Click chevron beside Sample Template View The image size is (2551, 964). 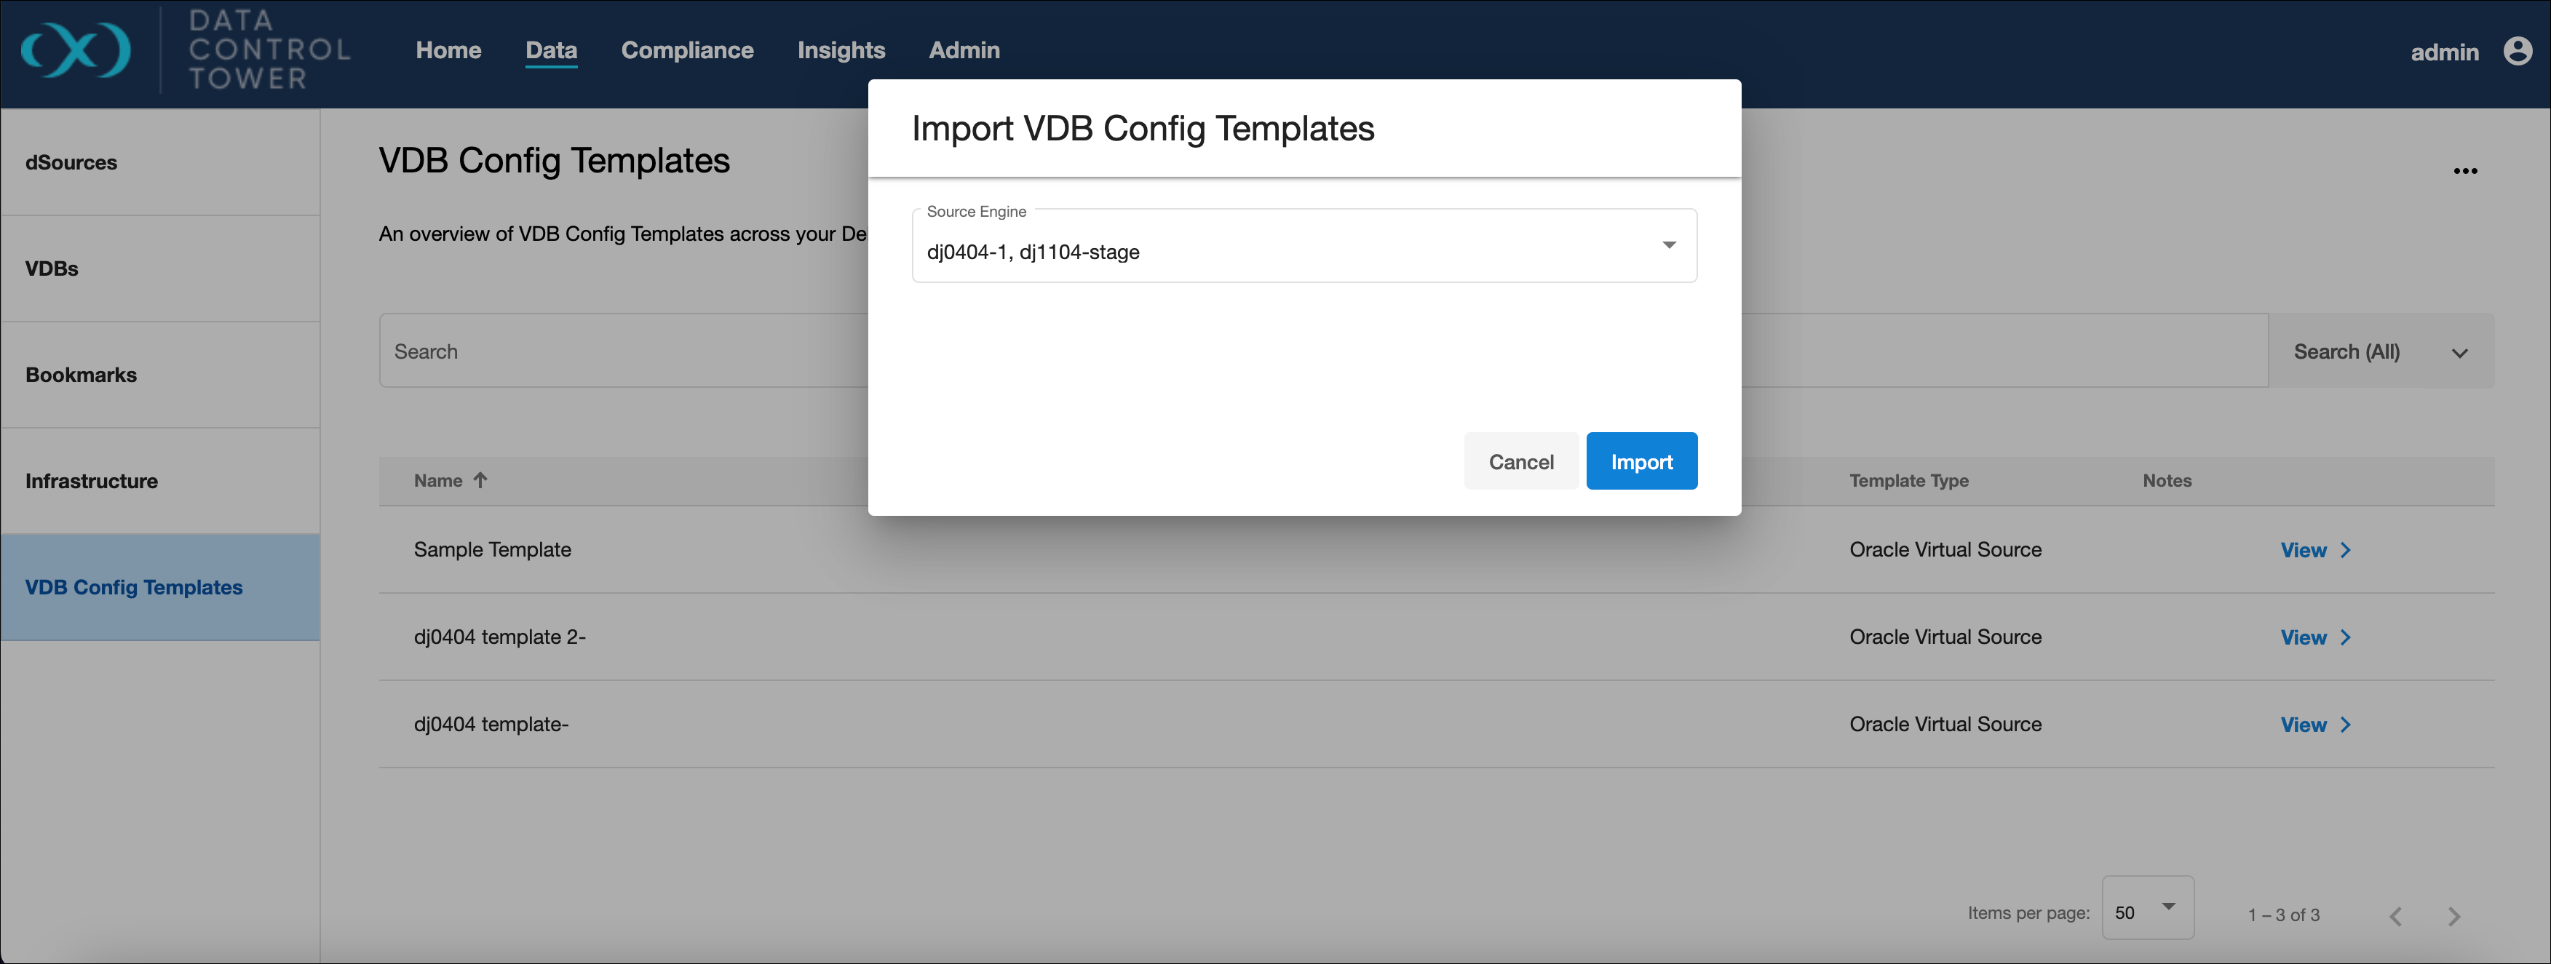tap(2345, 550)
